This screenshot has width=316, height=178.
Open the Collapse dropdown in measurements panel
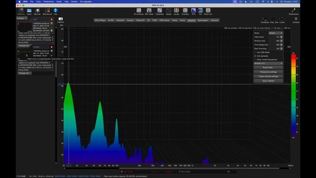point(22,18)
